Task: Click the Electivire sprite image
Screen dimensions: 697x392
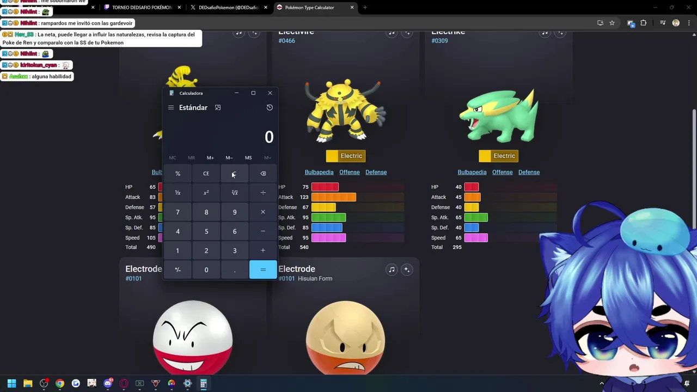Action: pyautogui.click(x=345, y=111)
